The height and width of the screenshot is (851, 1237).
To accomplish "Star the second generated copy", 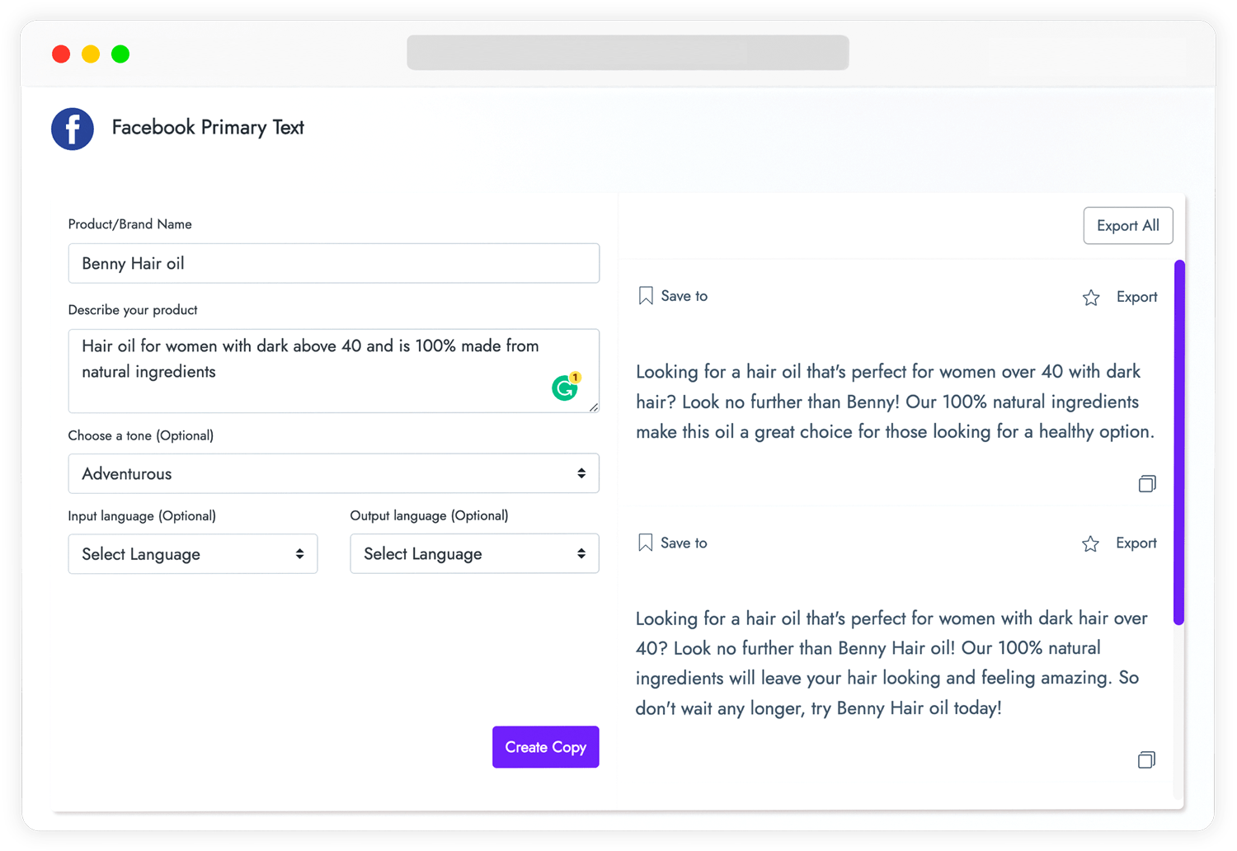I will coord(1090,544).
